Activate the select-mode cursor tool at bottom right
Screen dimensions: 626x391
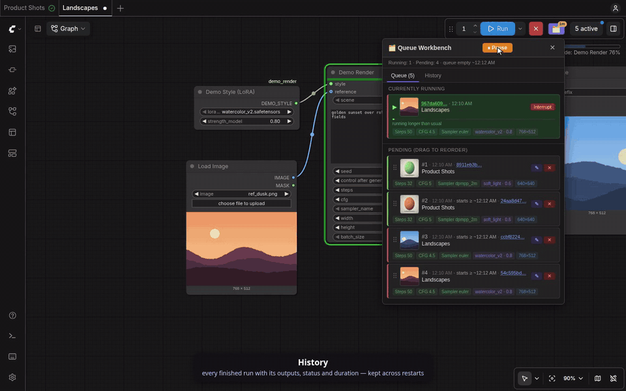click(524, 378)
